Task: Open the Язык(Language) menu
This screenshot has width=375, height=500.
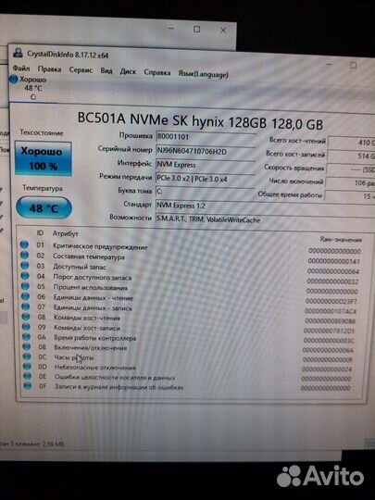Action: [203, 74]
